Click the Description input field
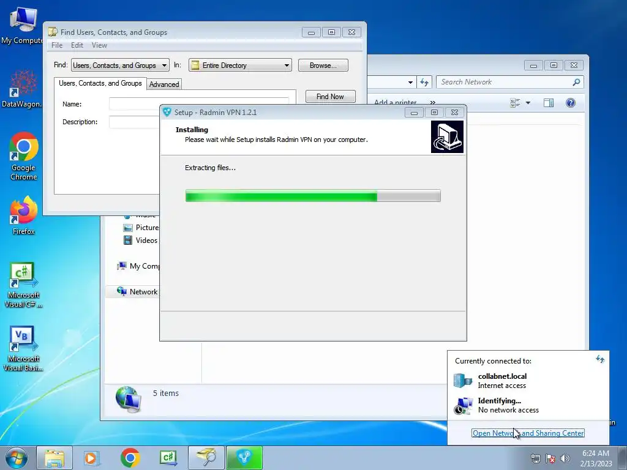627x470 pixels. [x=134, y=122]
